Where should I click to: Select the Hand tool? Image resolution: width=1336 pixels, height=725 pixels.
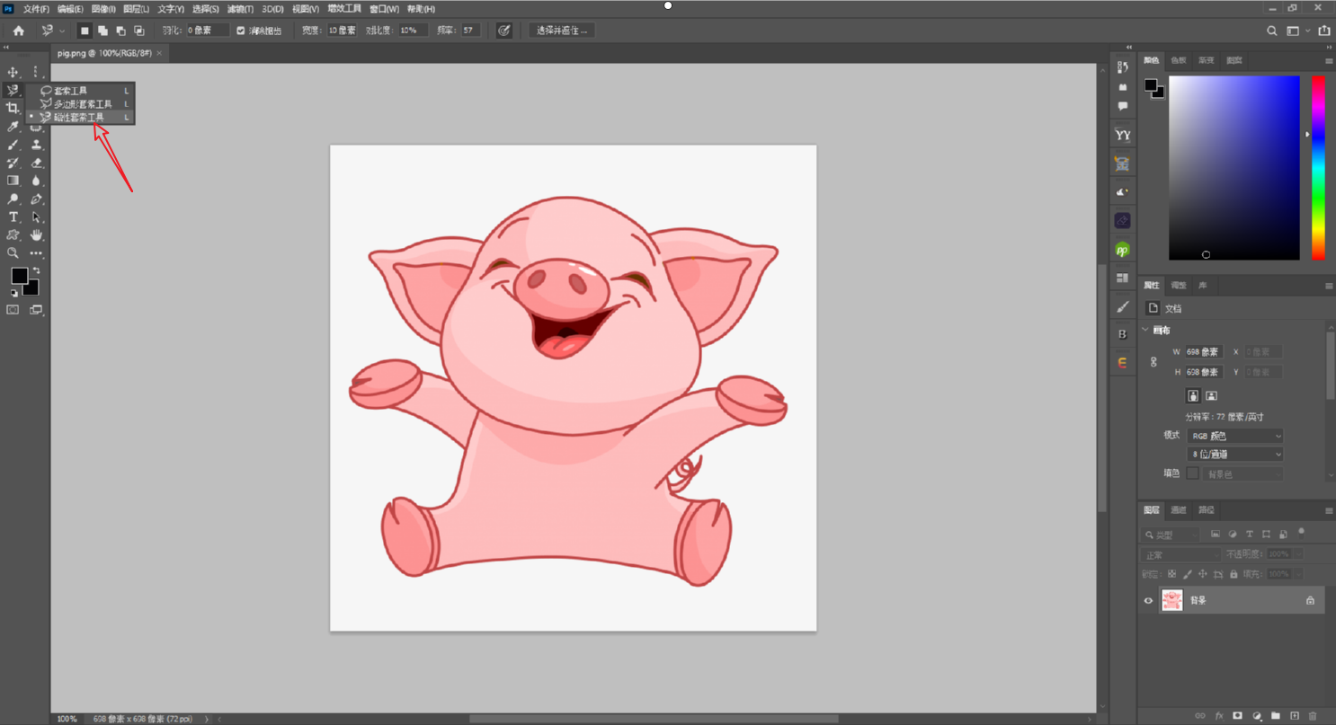coord(37,234)
